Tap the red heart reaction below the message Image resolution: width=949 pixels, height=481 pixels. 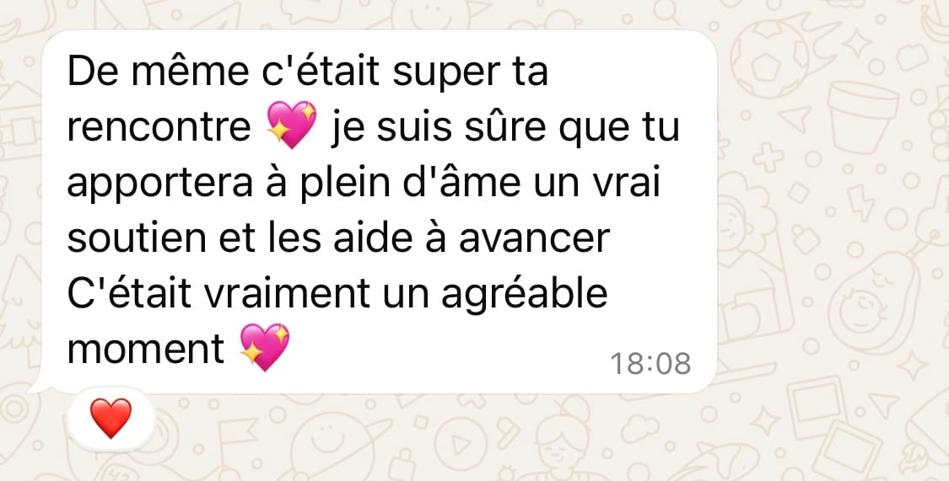click(111, 418)
